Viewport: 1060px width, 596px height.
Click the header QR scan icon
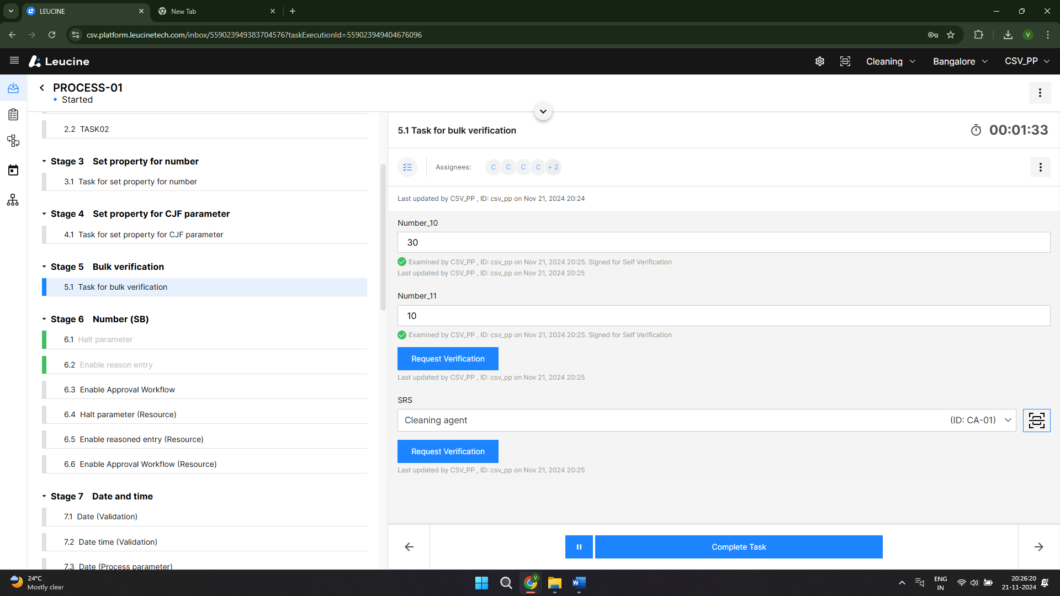pos(845,61)
